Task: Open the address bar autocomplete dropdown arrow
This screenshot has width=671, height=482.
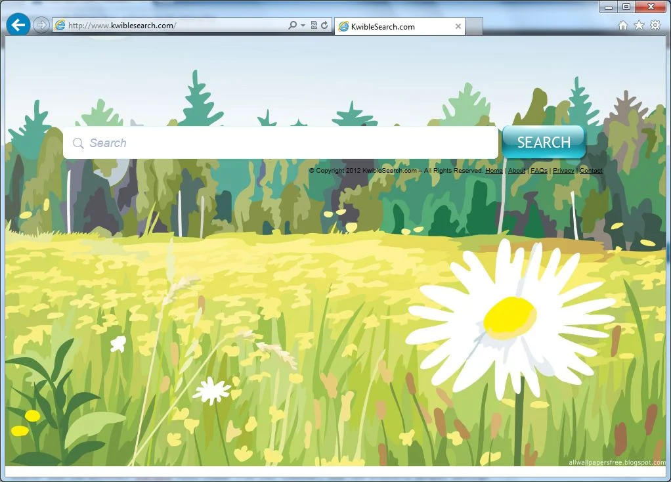Action: coord(303,25)
